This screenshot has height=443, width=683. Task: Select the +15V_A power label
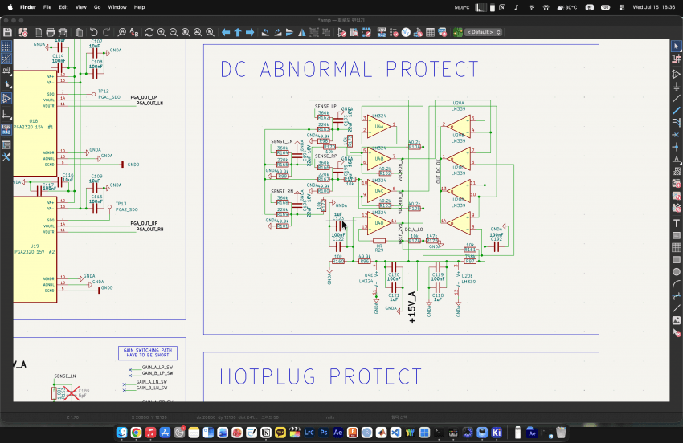tap(412, 307)
